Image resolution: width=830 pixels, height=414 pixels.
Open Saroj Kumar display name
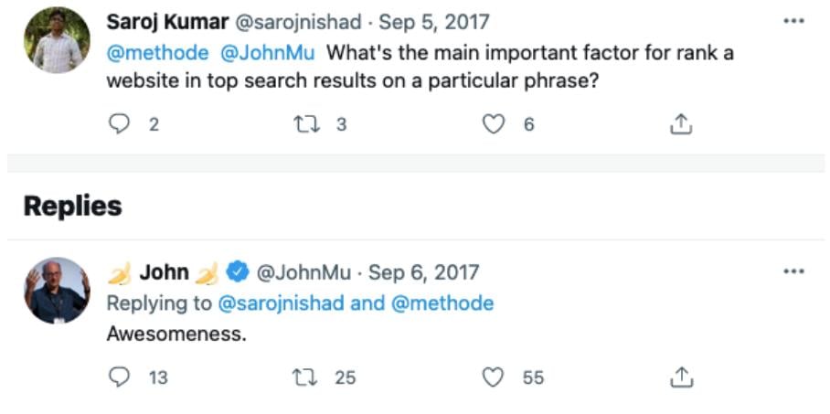tap(168, 22)
